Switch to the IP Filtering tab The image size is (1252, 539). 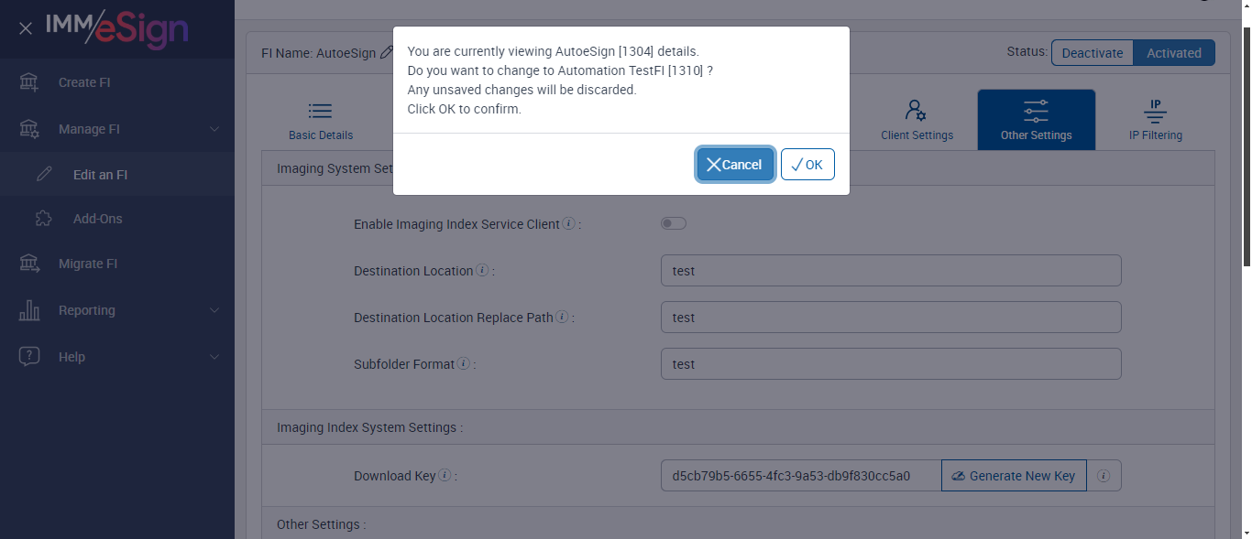coord(1155,120)
